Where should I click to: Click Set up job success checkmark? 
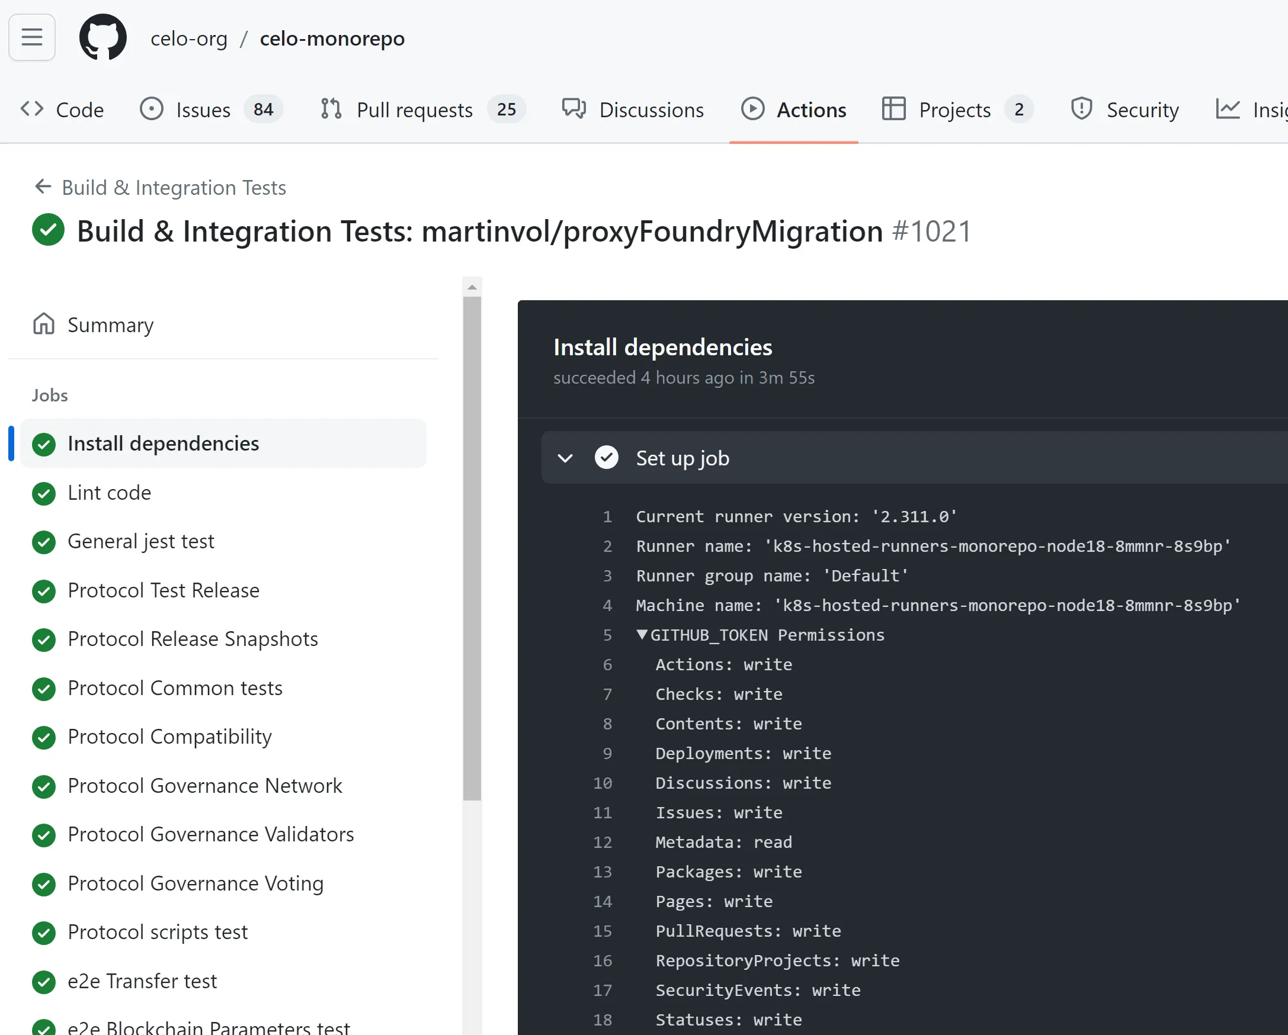[606, 458]
